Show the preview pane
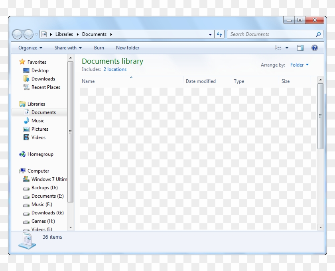Screen dimensions: 335x271 click(x=300, y=48)
